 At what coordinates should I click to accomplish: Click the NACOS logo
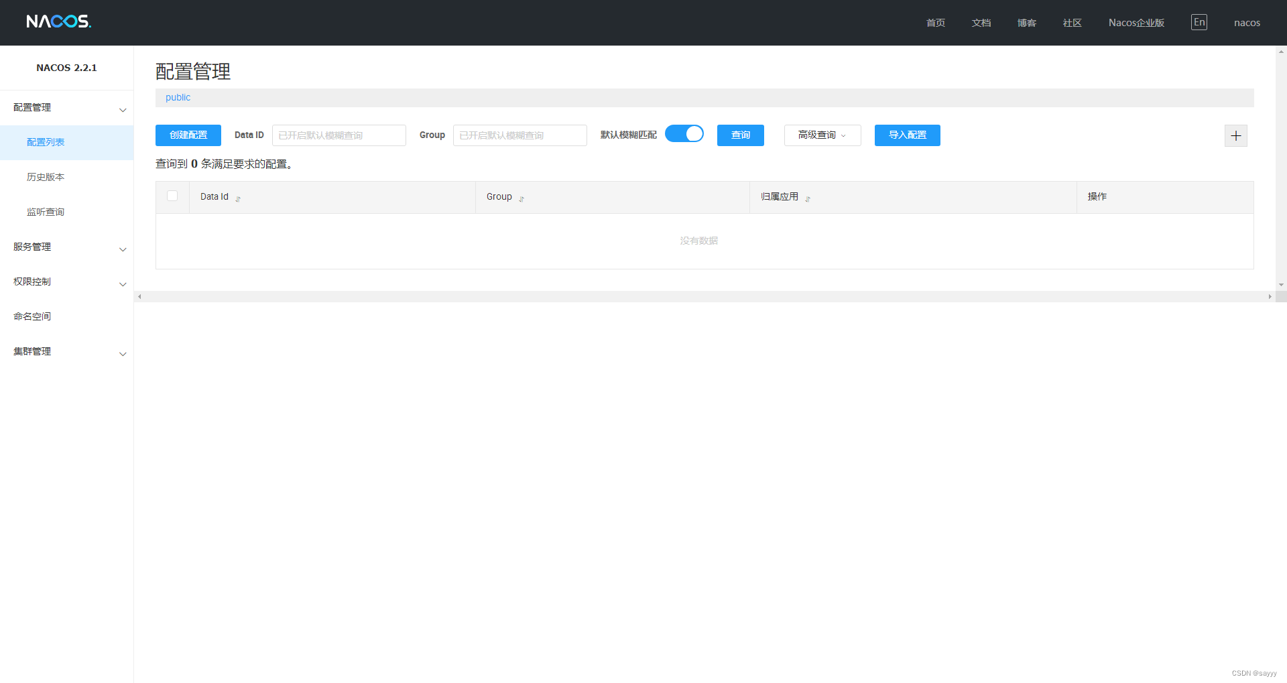tap(58, 21)
